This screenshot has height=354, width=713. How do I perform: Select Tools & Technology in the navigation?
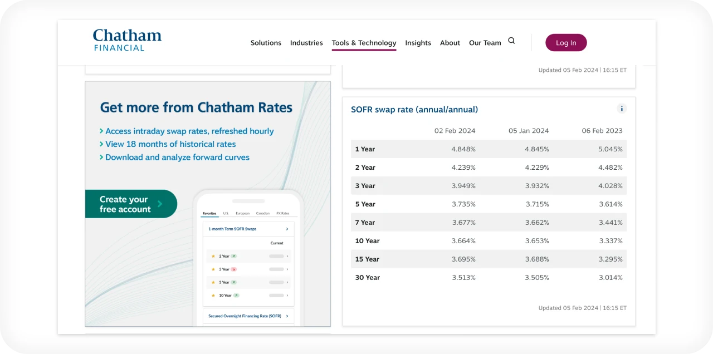pos(364,43)
